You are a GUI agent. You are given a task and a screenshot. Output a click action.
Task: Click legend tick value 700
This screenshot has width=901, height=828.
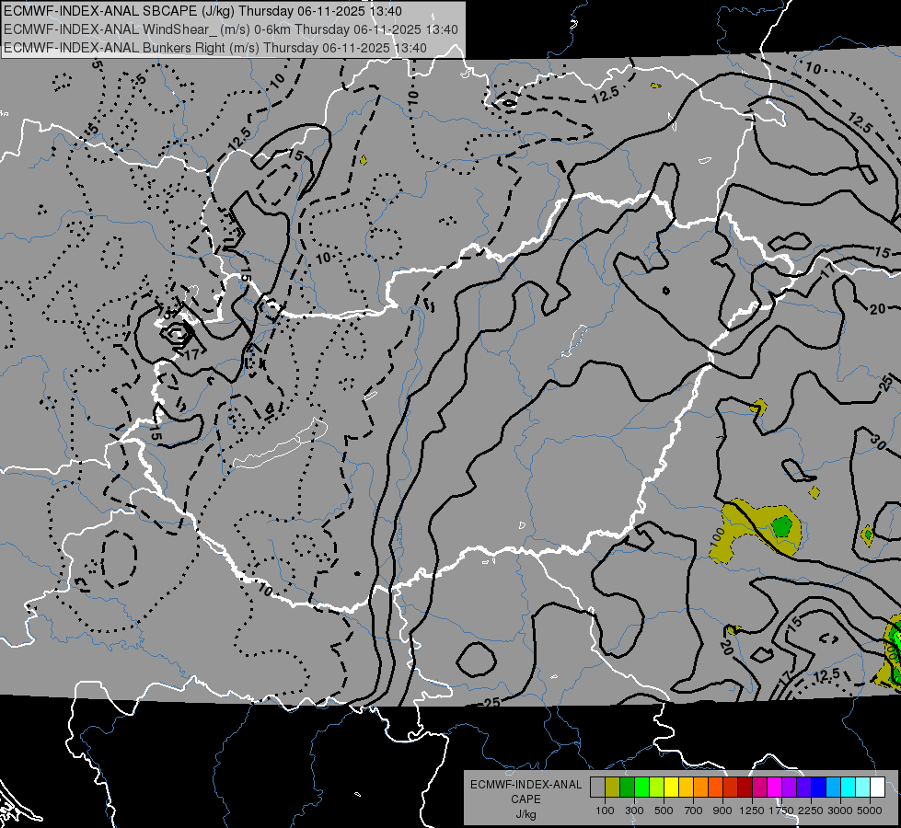694,811
